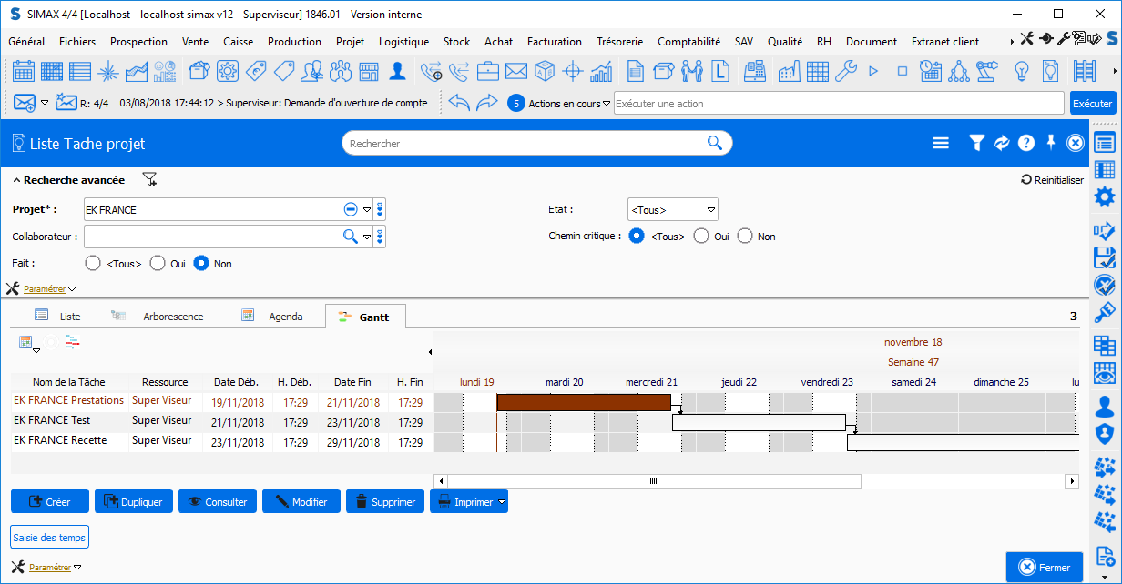The image size is (1122, 584).
Task: Click the wrench tool icon in the toolbar
Action: pyautogui.click(x=846, y=71)
